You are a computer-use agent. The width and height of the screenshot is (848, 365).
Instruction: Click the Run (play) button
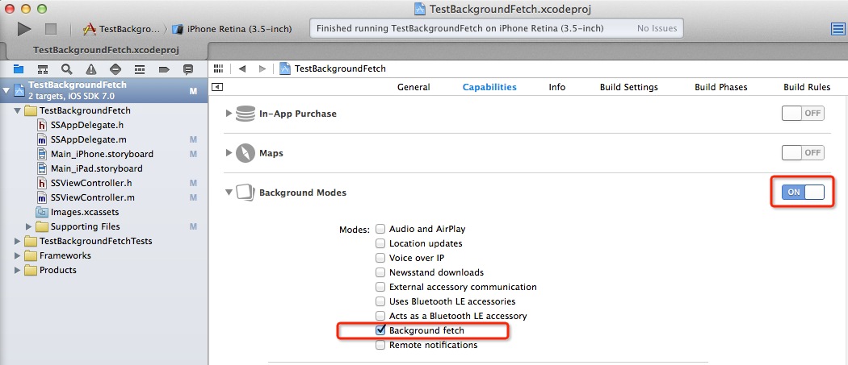click(x=24, y=28)
